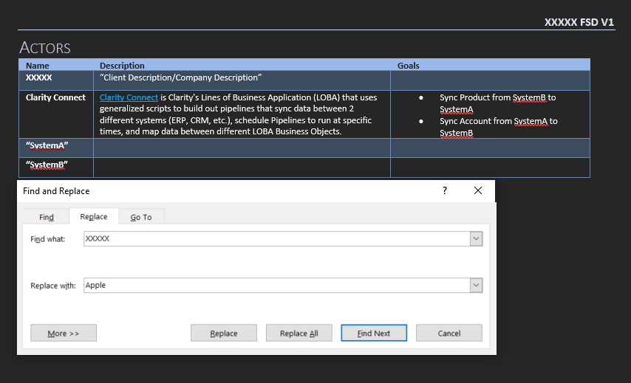Select the Replace tab
The height and width of the screenshot is (383, 631).
tap(94, 216)
